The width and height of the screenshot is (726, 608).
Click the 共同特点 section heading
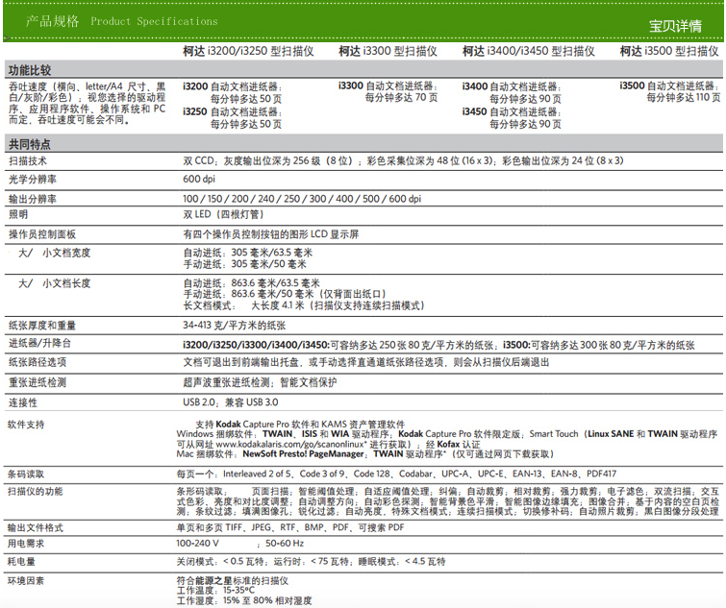(x=30, y=144)
